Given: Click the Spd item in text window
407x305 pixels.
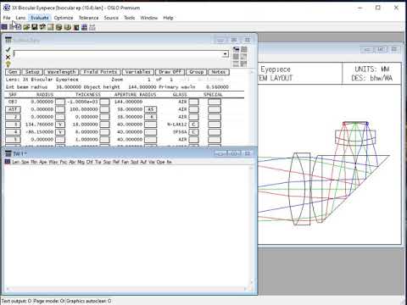Looking at the screenshot, I should pos(134,162).
